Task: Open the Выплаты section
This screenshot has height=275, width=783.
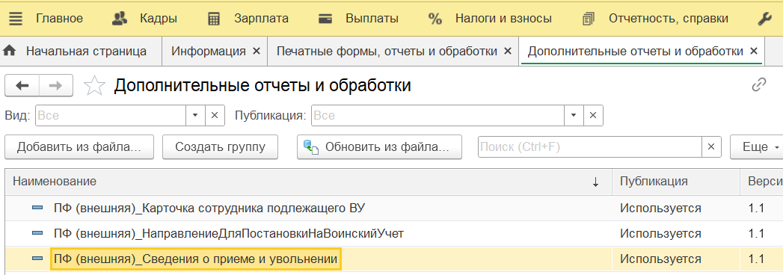Action: pos(358,19)
